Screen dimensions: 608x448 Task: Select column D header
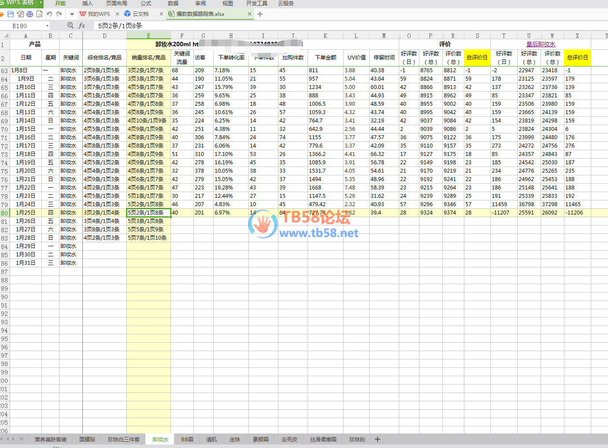[x=104, y=36]
